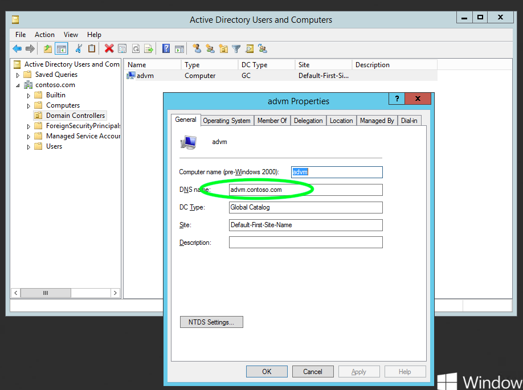Image resolution: width=523 pixels, height=390 pixels.
Task: Click the Help question mark toolbar icon
Action: point(165,48)
